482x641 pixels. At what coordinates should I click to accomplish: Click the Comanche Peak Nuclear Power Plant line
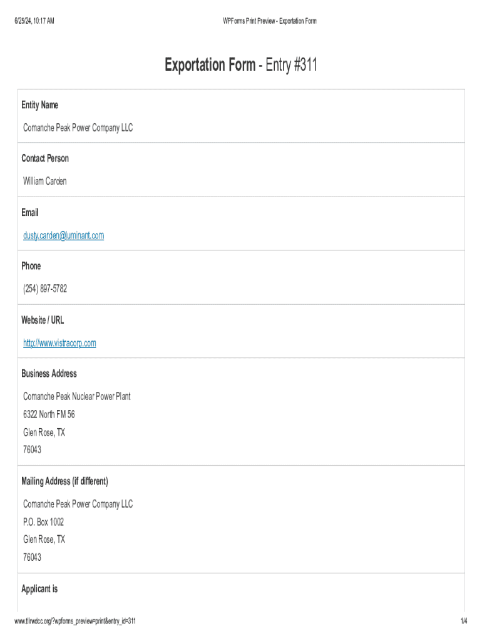pos(77,396)
